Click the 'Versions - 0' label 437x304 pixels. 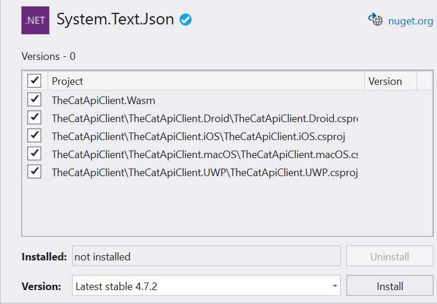(48, 56)
